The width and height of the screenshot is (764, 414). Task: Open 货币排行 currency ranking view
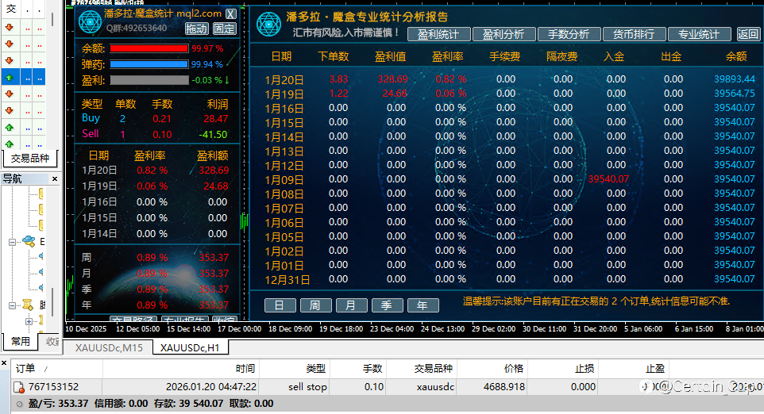634,34
